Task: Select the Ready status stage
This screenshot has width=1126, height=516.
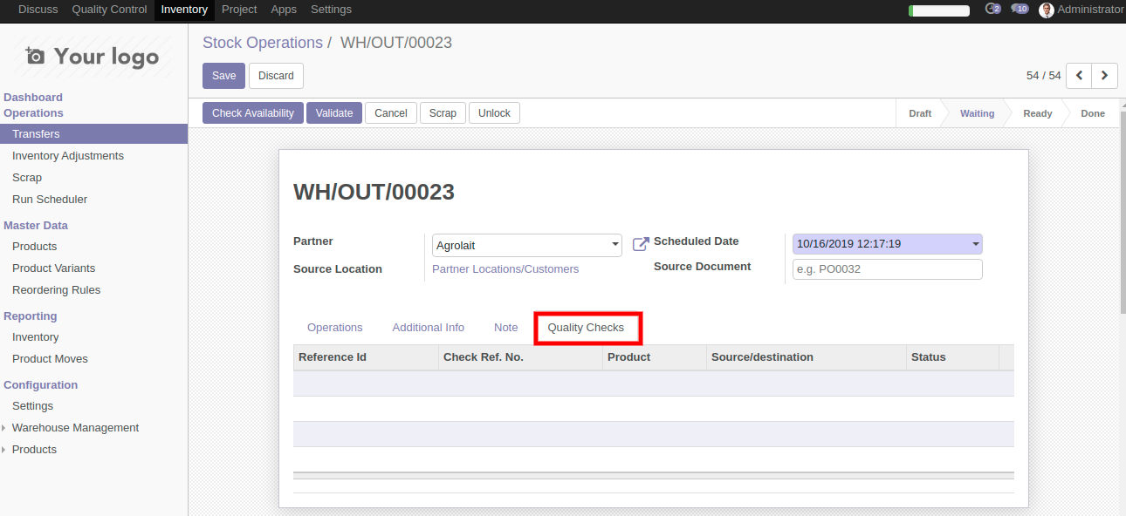Action: pos(1037,113)
